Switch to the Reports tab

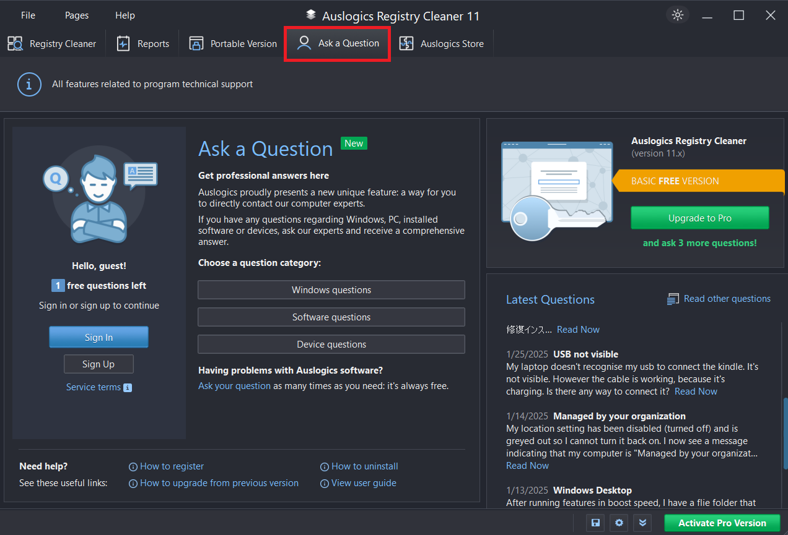(143, 43)
